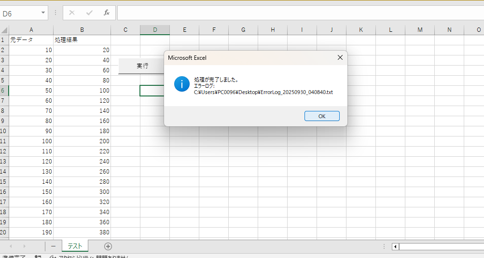Click cell with value 100 in column B
Screen dimensions: 484x258
coord(82,91)
